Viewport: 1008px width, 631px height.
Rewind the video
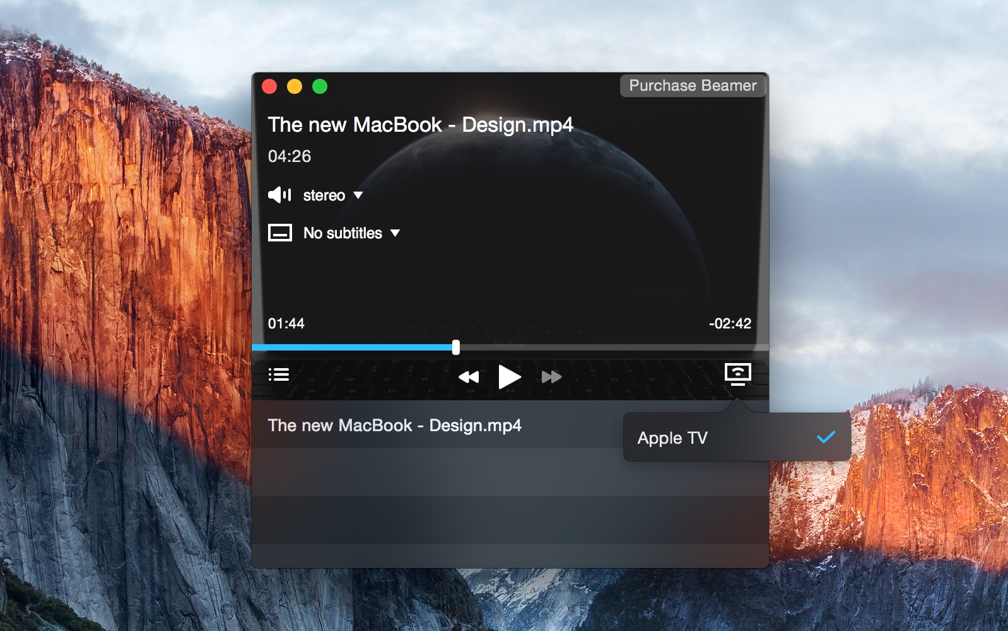(469, 377)
